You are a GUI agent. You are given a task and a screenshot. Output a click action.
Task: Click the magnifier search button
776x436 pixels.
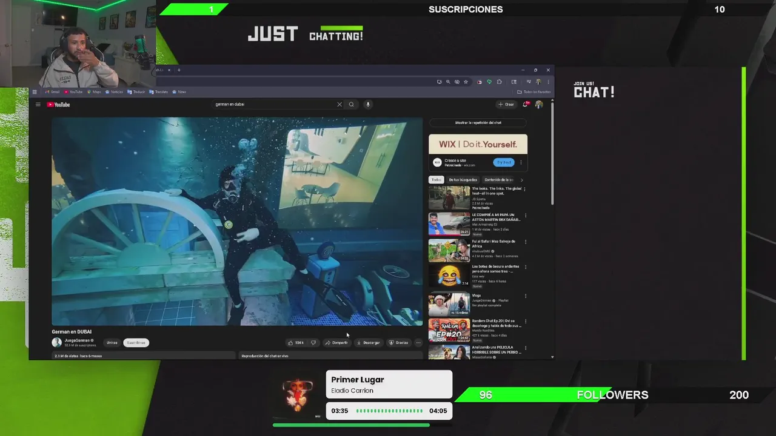tap(351, 104)
